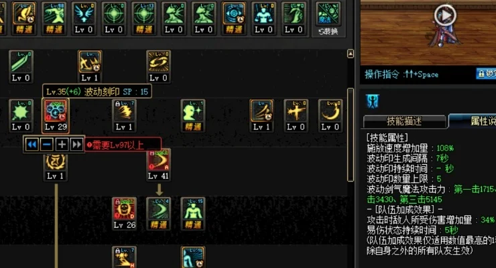This screenshot has height=268, width=496.
Task: Click the Lv 41 red slash skill icon
Action: (158, 164)
